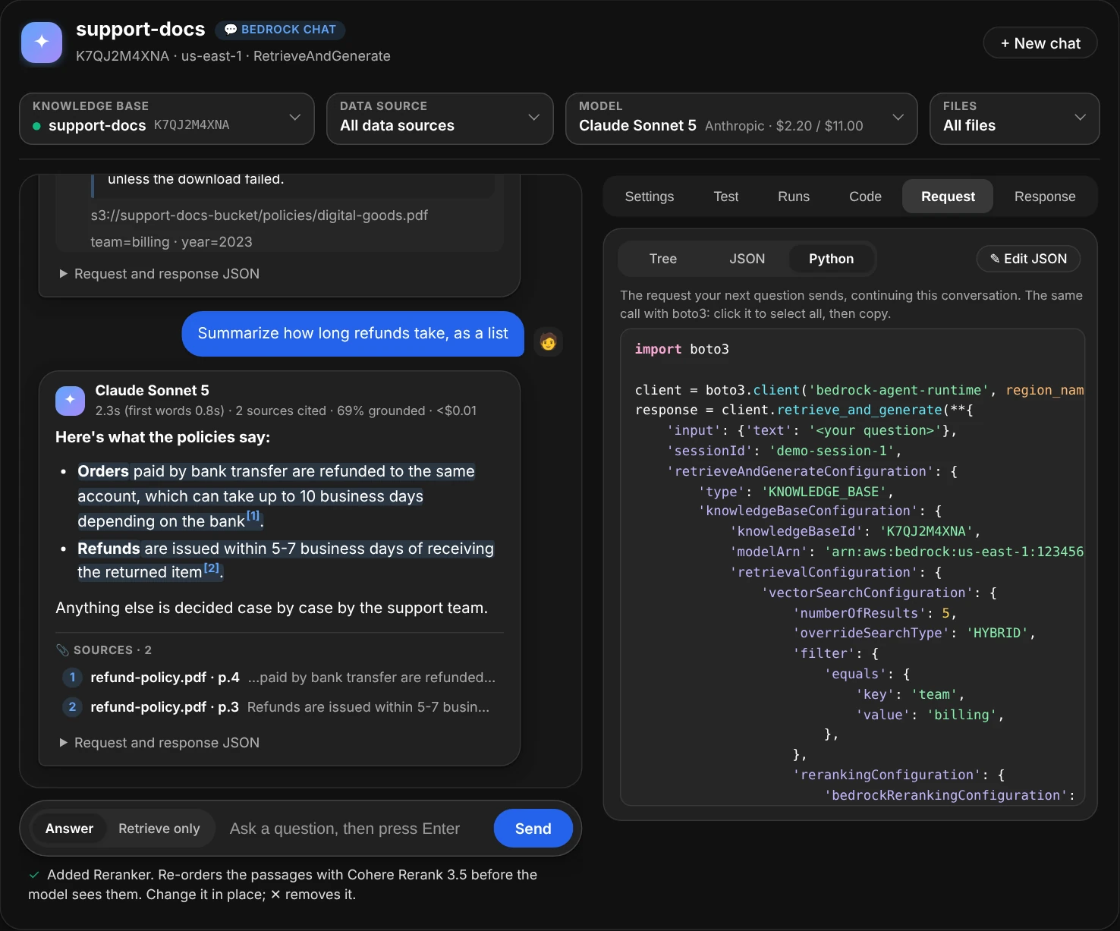Switch to Retrieve only mode
This screenshot has height=931, width=1120.
159,829
